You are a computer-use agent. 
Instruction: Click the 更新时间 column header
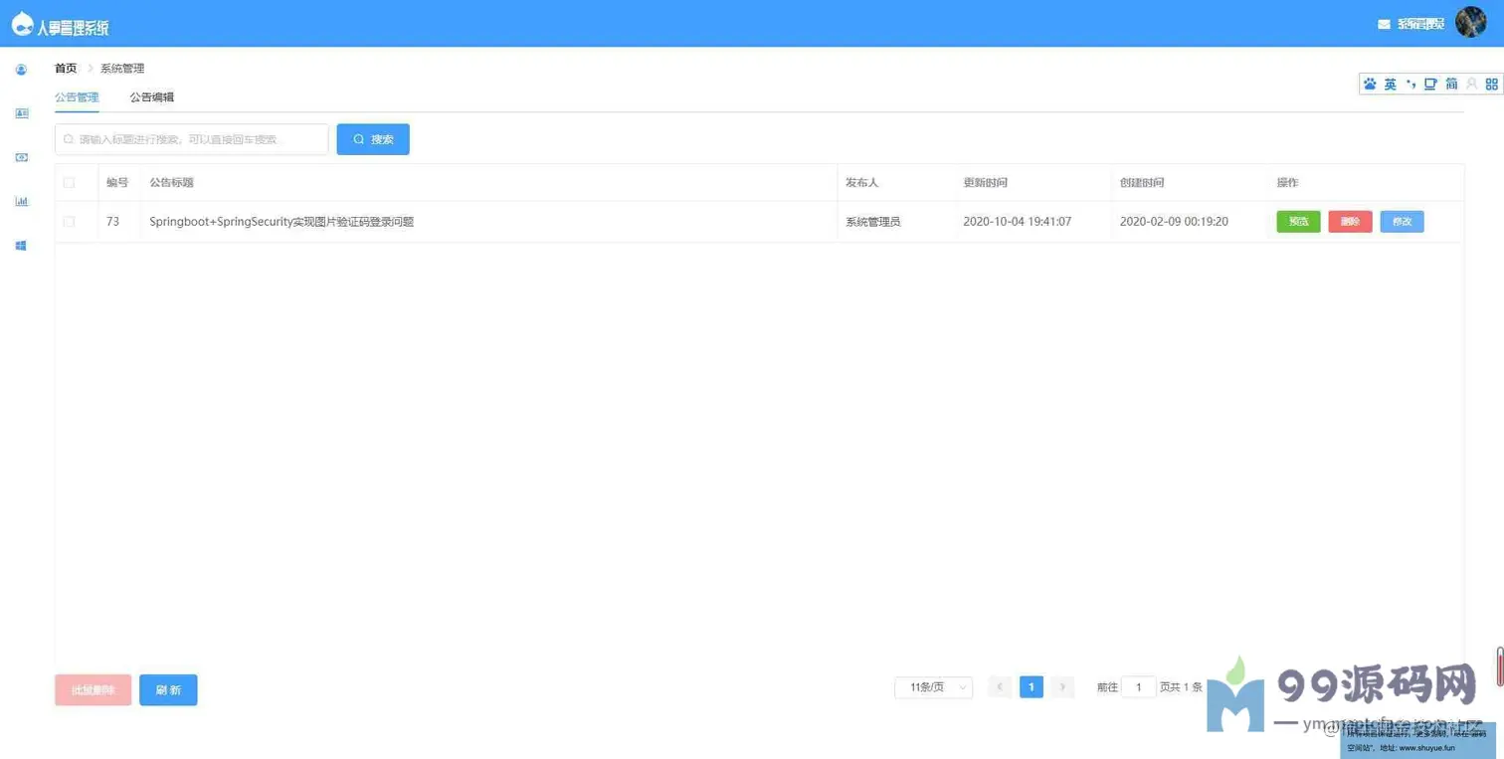(x=985, y=183)
